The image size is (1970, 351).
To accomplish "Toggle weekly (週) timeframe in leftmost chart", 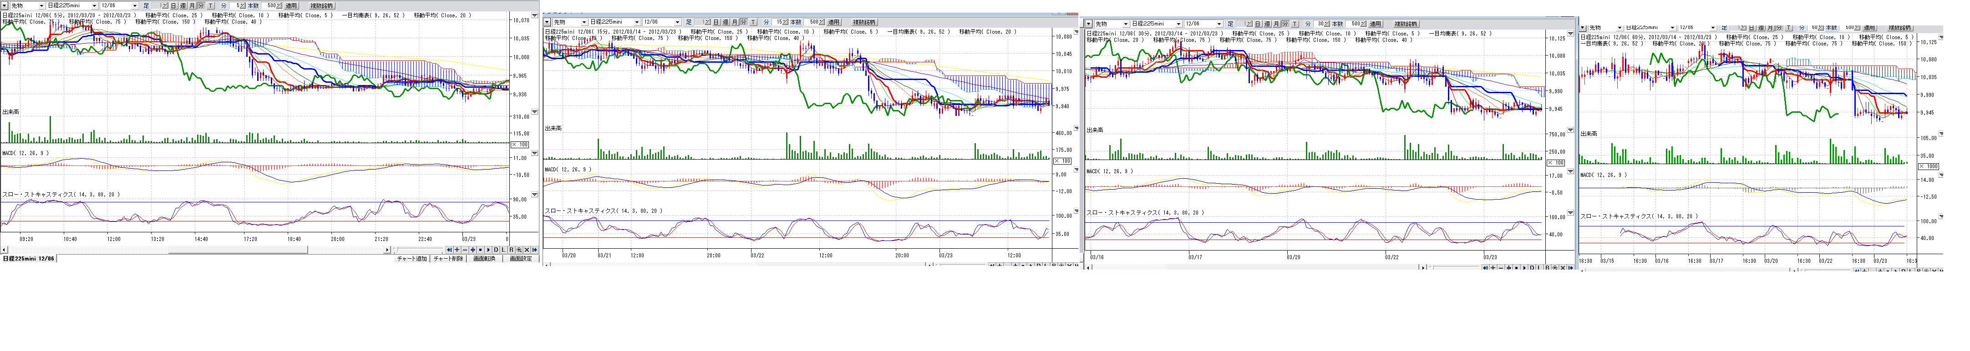I will 183,6.
